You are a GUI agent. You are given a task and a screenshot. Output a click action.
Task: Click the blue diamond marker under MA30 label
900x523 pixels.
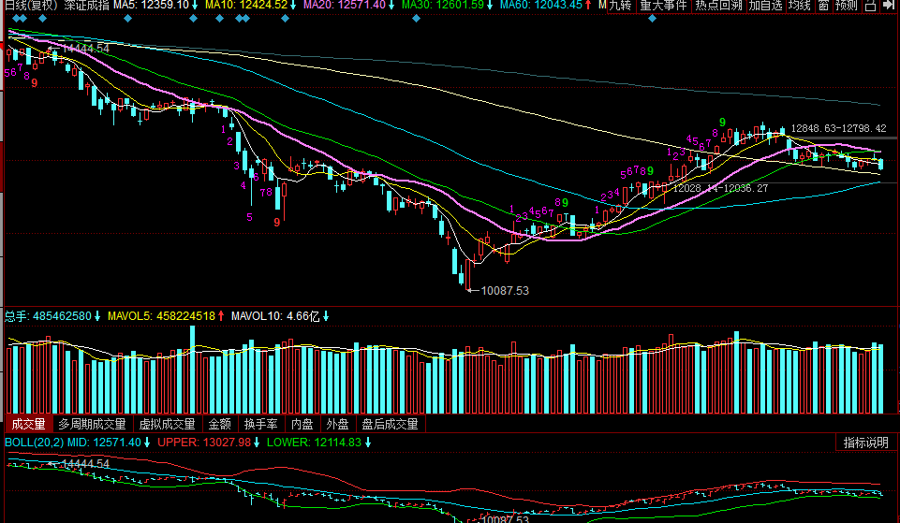point(416,19)
